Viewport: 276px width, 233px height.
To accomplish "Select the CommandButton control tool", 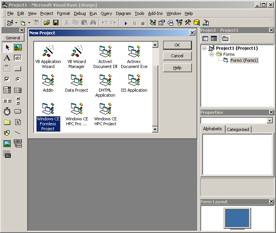I will 18,69.
